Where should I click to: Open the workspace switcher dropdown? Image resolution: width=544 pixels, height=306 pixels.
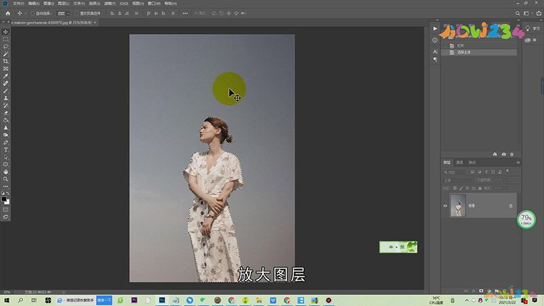point(528,13)
